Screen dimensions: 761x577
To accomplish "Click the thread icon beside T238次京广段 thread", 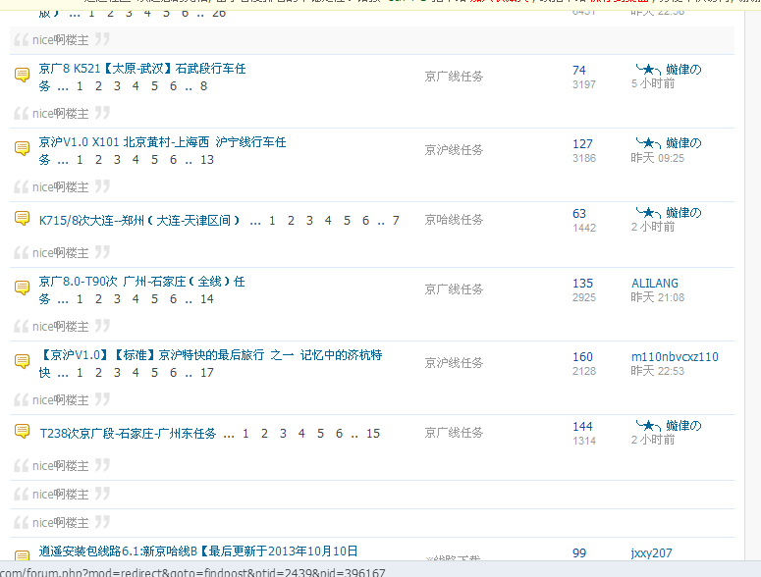I will click(x=22, y=432).
